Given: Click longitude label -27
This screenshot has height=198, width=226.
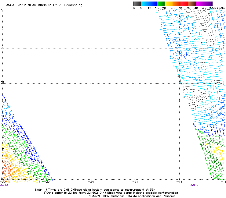Looking at the screenshot, I should 47,182.
